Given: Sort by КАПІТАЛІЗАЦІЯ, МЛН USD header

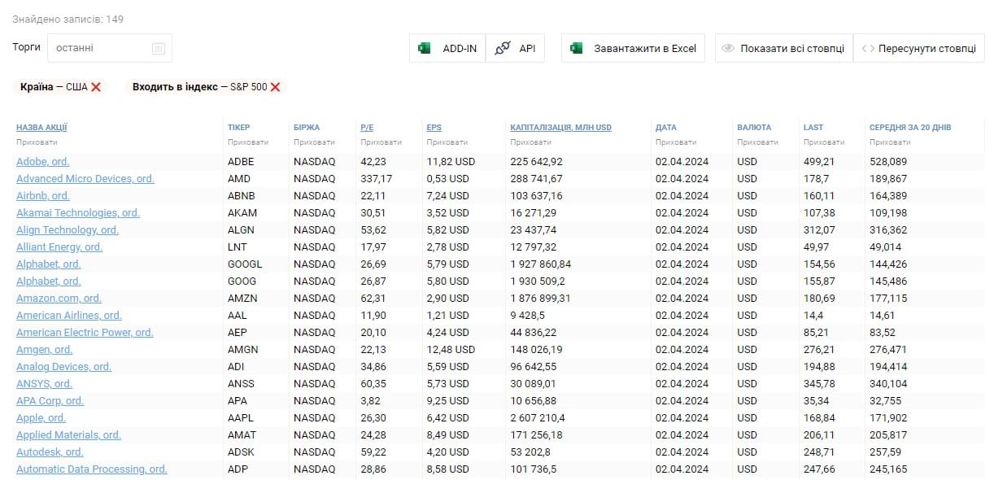Looking at the screenshot, I should pyautogui.click(x=560, y=127).
